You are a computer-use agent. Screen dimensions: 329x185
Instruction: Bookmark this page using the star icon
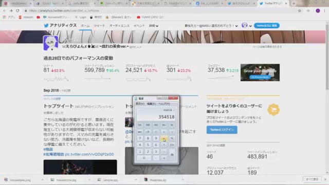point(299,11)
